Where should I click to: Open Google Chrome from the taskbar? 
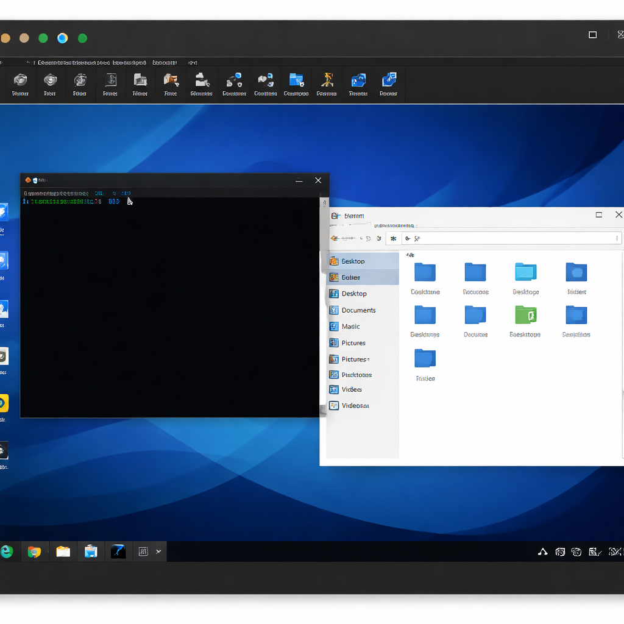[x=34, y=551]
